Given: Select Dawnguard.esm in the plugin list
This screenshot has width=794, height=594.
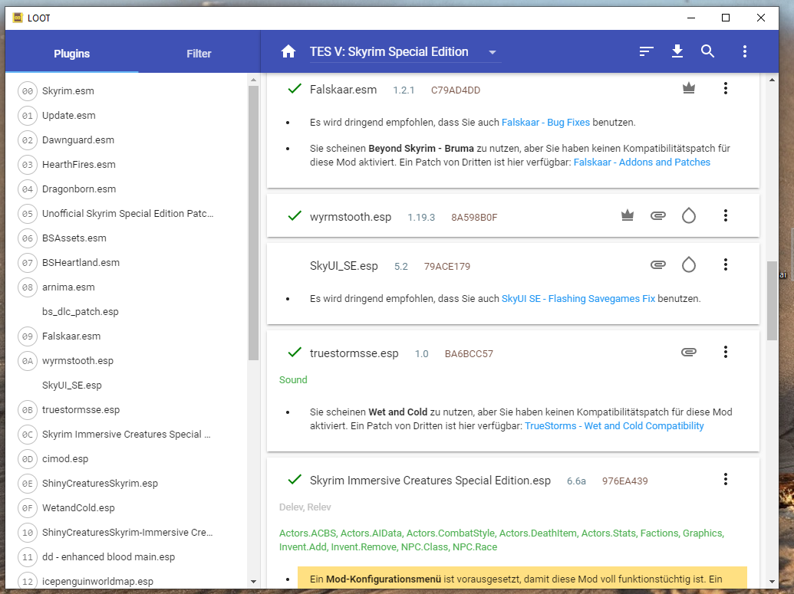Looking at the screenshot, I should pos(78,140).
